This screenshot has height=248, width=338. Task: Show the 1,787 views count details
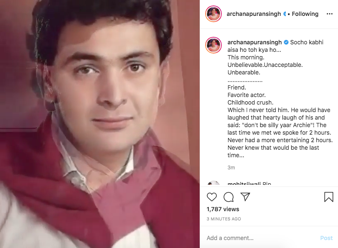pyautogui.click(x=223, y=209)
